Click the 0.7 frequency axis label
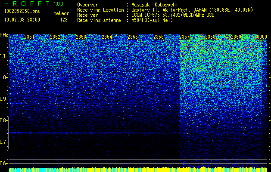Image resolution: width=271 pixels, height=172 pixels. coord(4,142)
